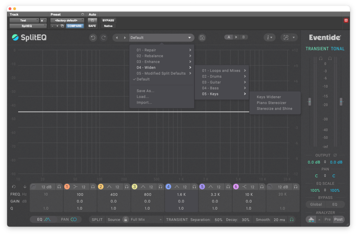Solo band 1 with its headphone icon
357x235 pixels.
[x=93, y=187]
